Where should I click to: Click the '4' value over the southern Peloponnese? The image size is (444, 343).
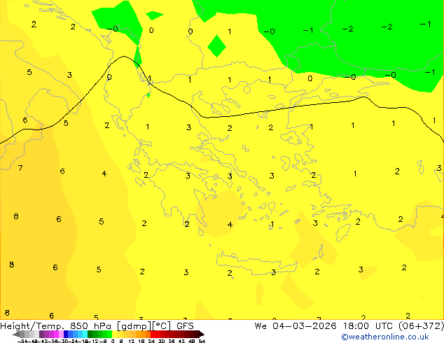(x=230, y=225)
